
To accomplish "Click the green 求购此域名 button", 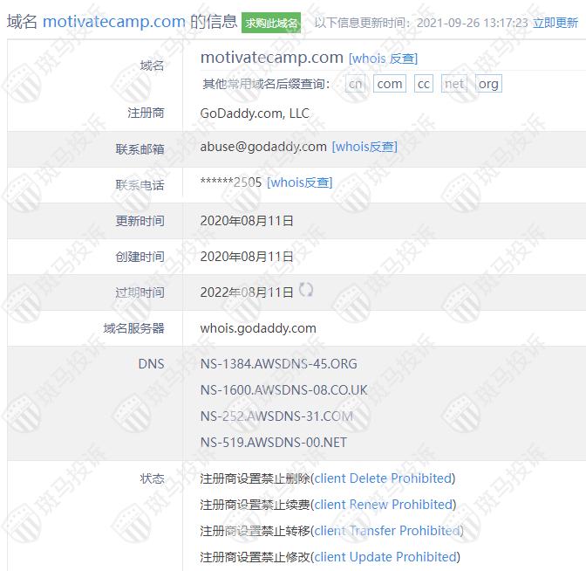I will tap(271, 23).
